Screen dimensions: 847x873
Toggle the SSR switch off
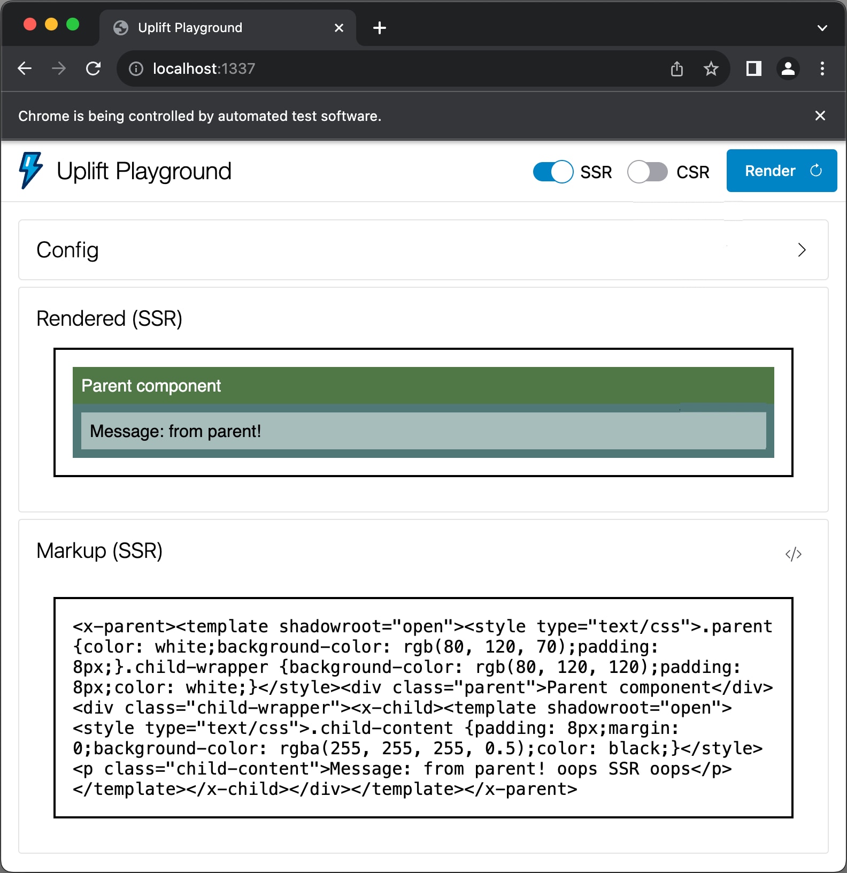[553, 172]
